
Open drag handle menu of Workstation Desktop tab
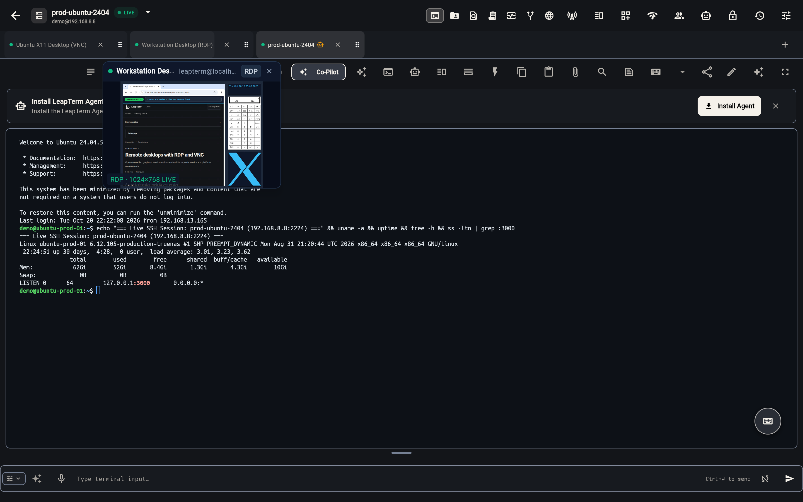(x=246, y=45)
